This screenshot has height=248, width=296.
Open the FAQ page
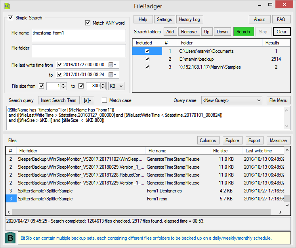point(281,19)
